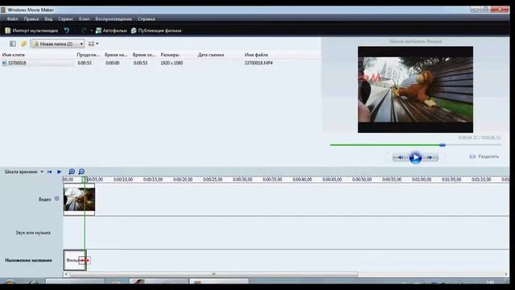Click the clip icon beside S3700018
This screenshot has height=290, width=515.
tap(4, 63)
